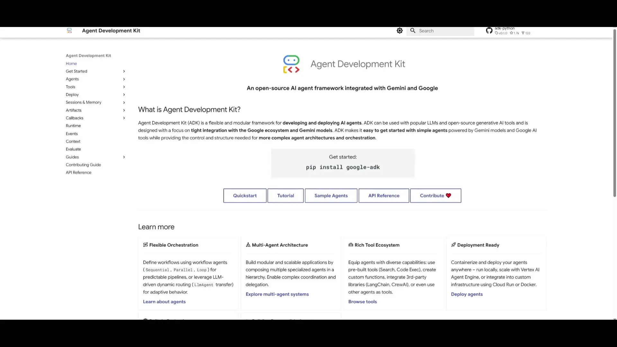Click the v0.1.0 version tag
This screenshot has width=617, height=347.
tap(501, 33)
